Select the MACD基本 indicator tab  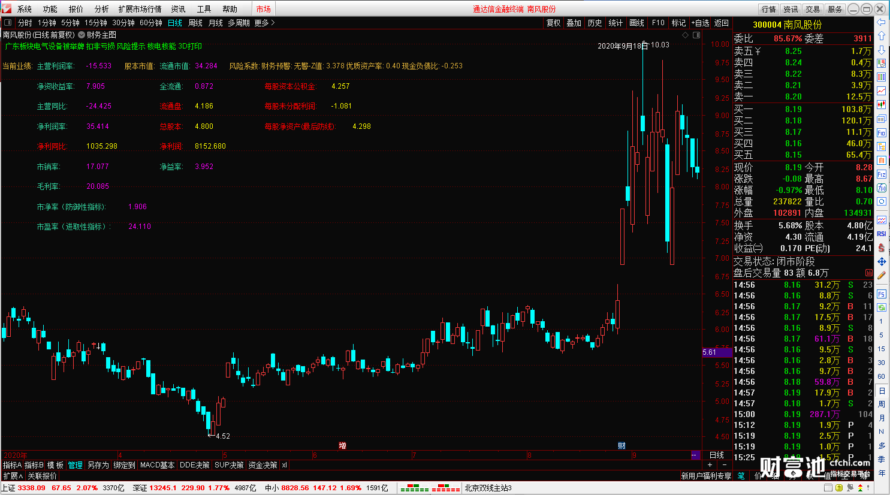tap(158, 465)
